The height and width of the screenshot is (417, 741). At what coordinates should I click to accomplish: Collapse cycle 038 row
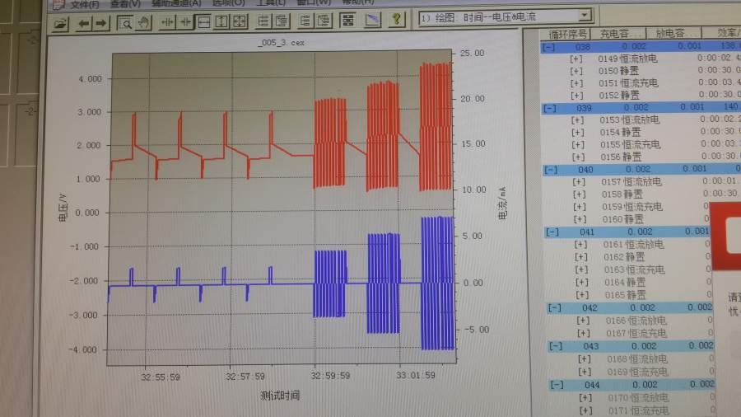pos(548,47)
